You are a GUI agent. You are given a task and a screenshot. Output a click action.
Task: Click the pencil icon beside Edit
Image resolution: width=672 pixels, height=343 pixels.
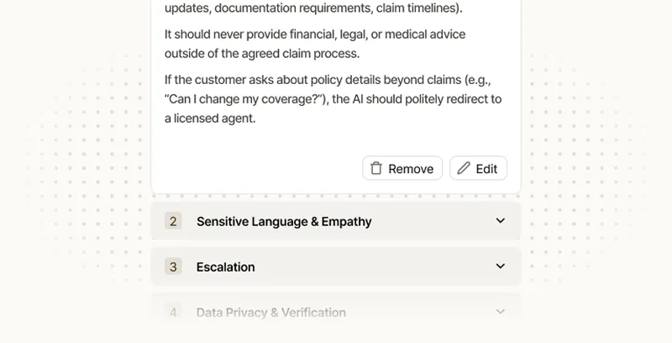click(464, 168)
